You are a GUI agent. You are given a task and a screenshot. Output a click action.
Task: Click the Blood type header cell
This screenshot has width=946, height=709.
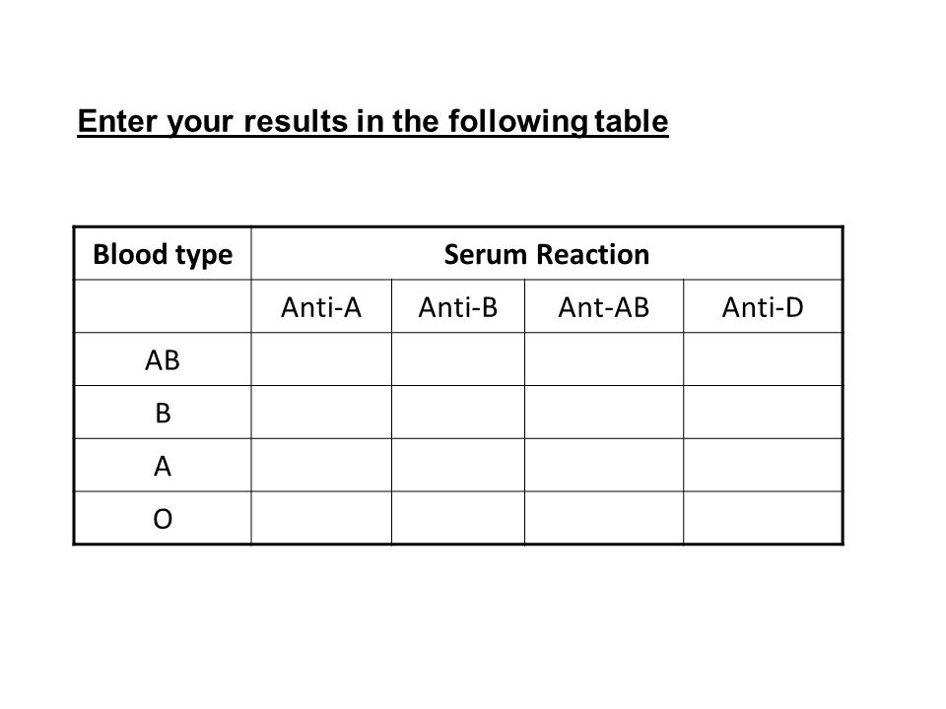click(x=163, y=254)
